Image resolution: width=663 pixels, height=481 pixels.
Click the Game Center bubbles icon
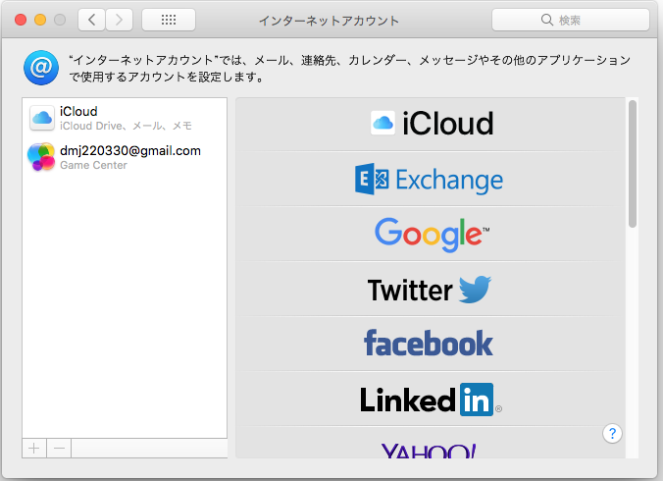pyautogui.click(x=41, y=157)
